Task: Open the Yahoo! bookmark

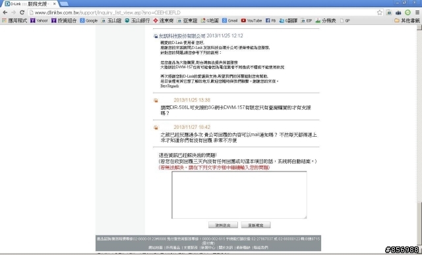Action: (39, 20)
